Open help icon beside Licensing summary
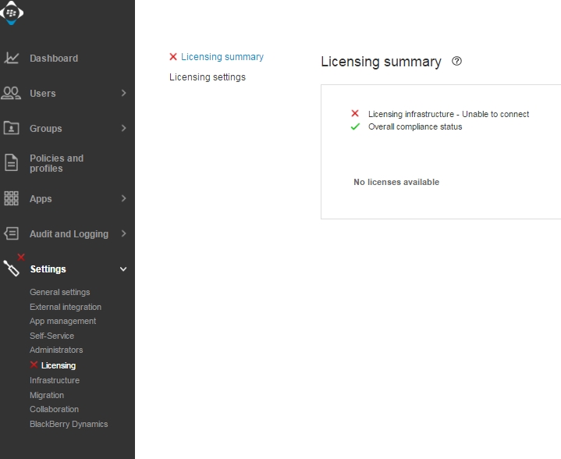 pos(457,62)
